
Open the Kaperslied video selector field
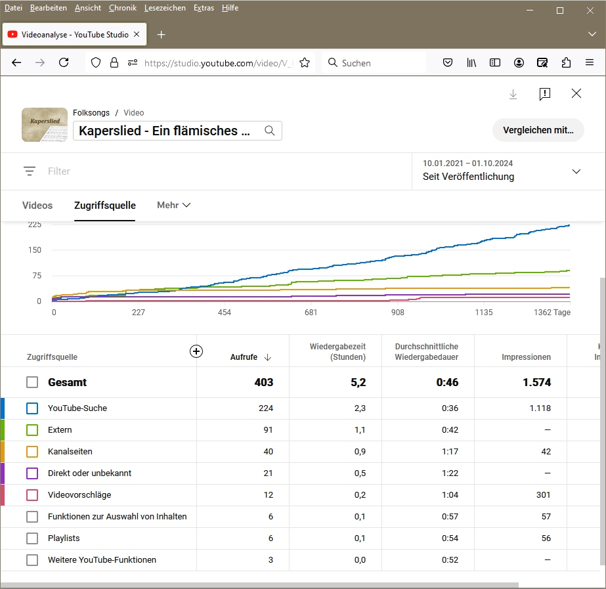click(x=177, y=131)
